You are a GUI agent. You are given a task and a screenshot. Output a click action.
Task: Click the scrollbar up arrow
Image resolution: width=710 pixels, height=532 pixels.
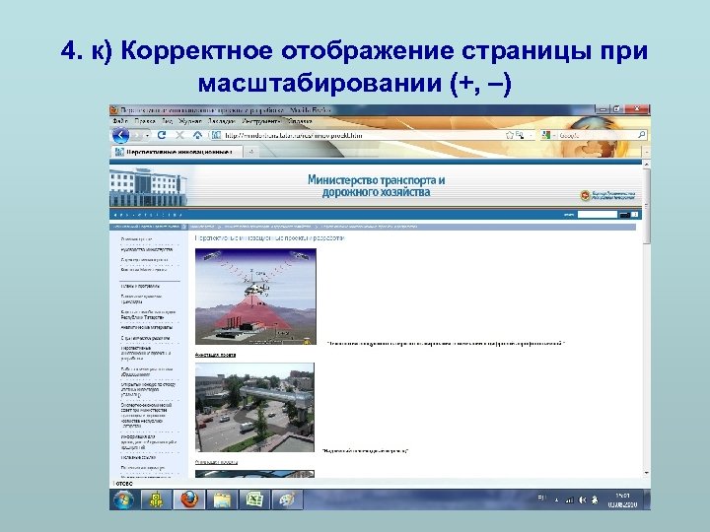coord(647,165)
